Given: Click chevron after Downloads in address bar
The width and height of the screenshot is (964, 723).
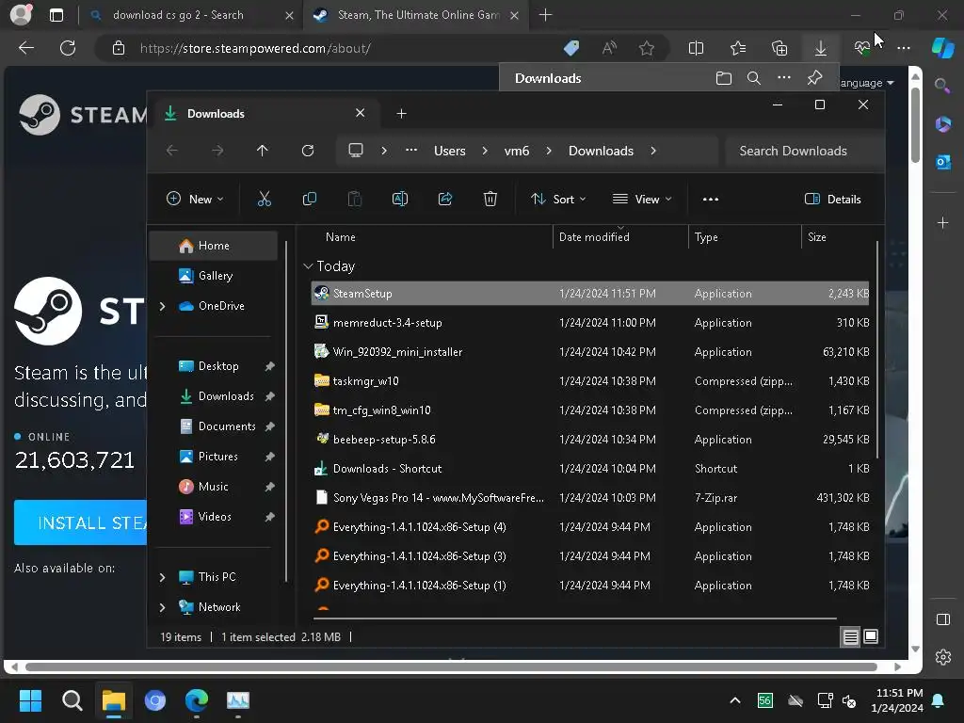Looking at the screenshot, I should click(653, 151).
